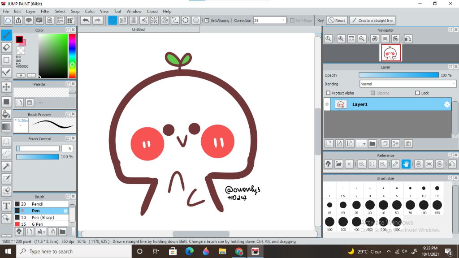
Task: Expand the add-brush dropdown arrow
Action: click(44, 232)
